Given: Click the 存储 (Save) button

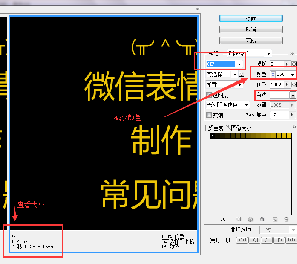Looking at the screenshot, I should coord(251,18).
